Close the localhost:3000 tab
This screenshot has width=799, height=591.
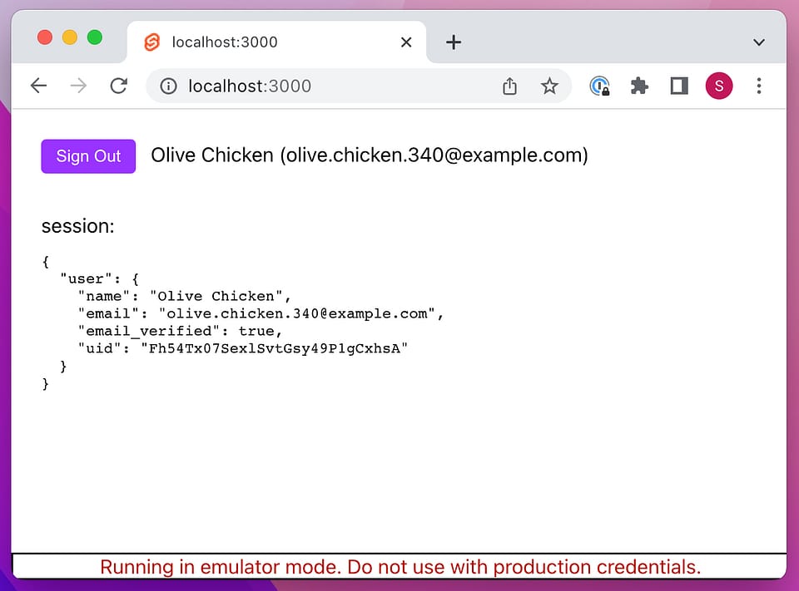click(406, 42)
